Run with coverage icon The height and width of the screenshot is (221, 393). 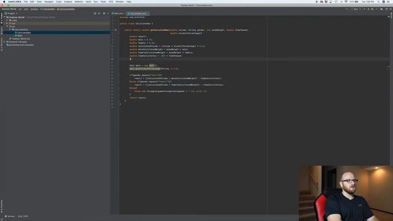(x=372, y=9)
